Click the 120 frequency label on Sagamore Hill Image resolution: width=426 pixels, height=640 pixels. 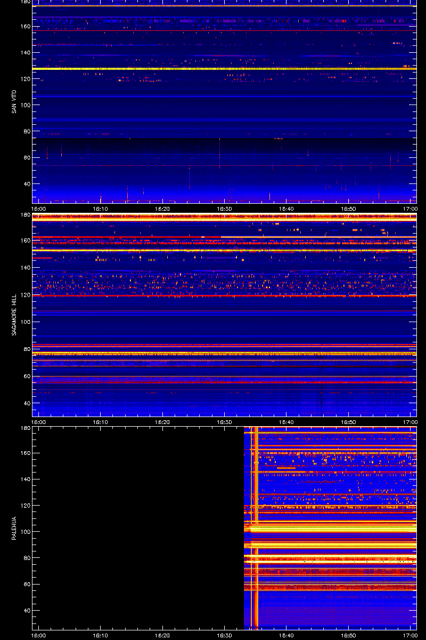[25, 295]
